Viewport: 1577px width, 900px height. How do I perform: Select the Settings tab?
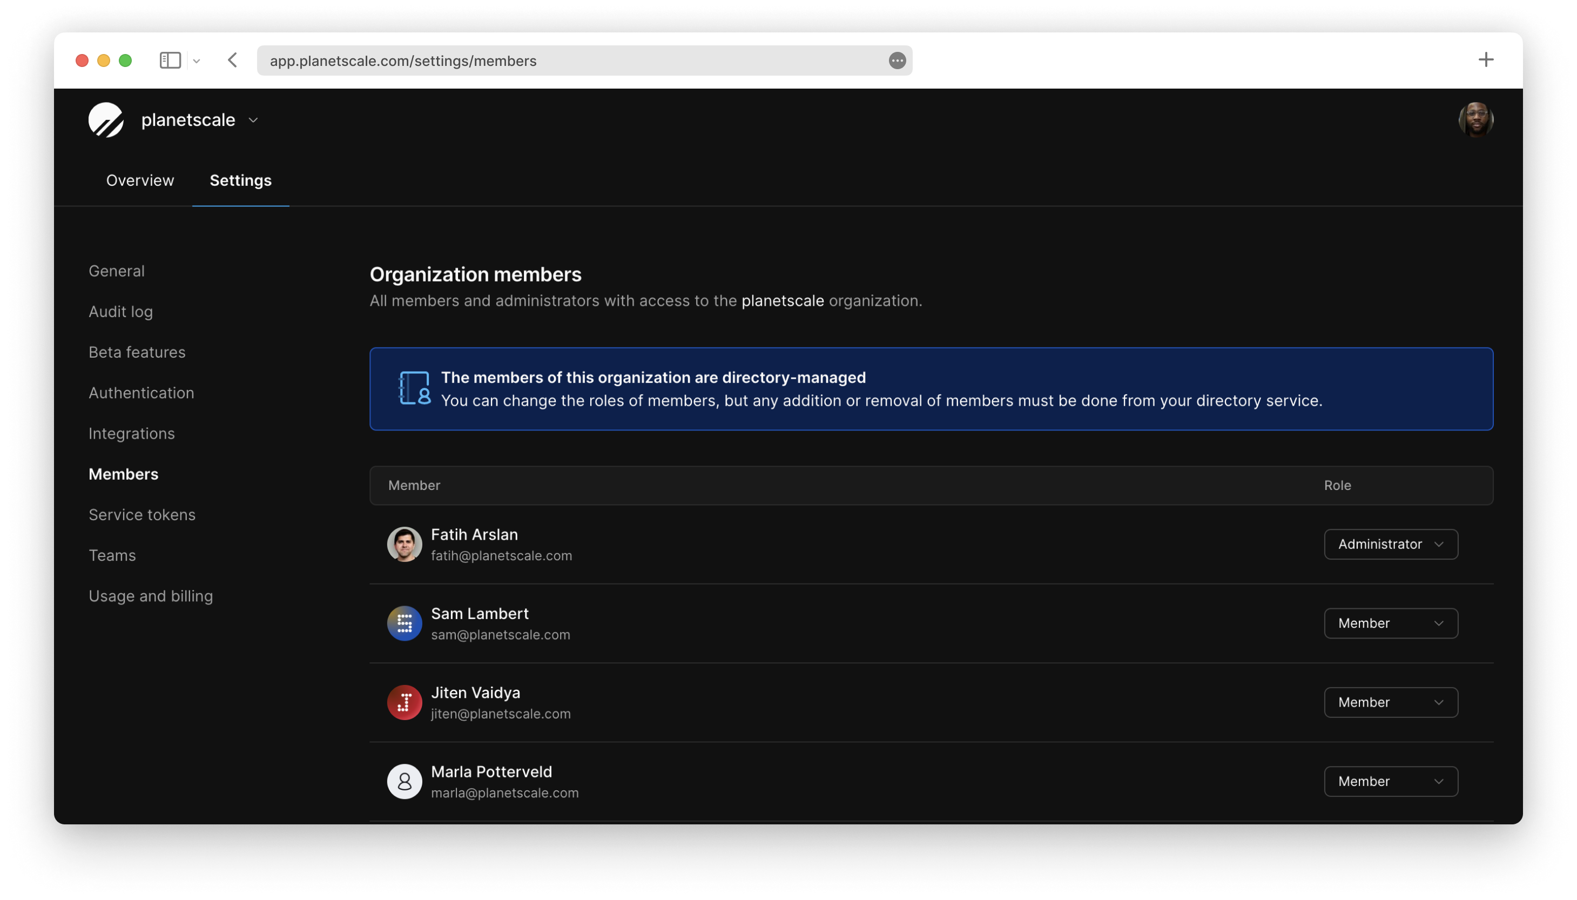[x=240, y=180]
